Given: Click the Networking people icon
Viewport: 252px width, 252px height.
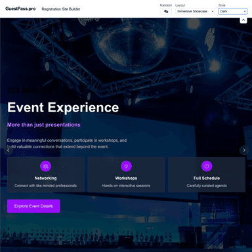Looking at the screenshot, I should click(46, 166).
